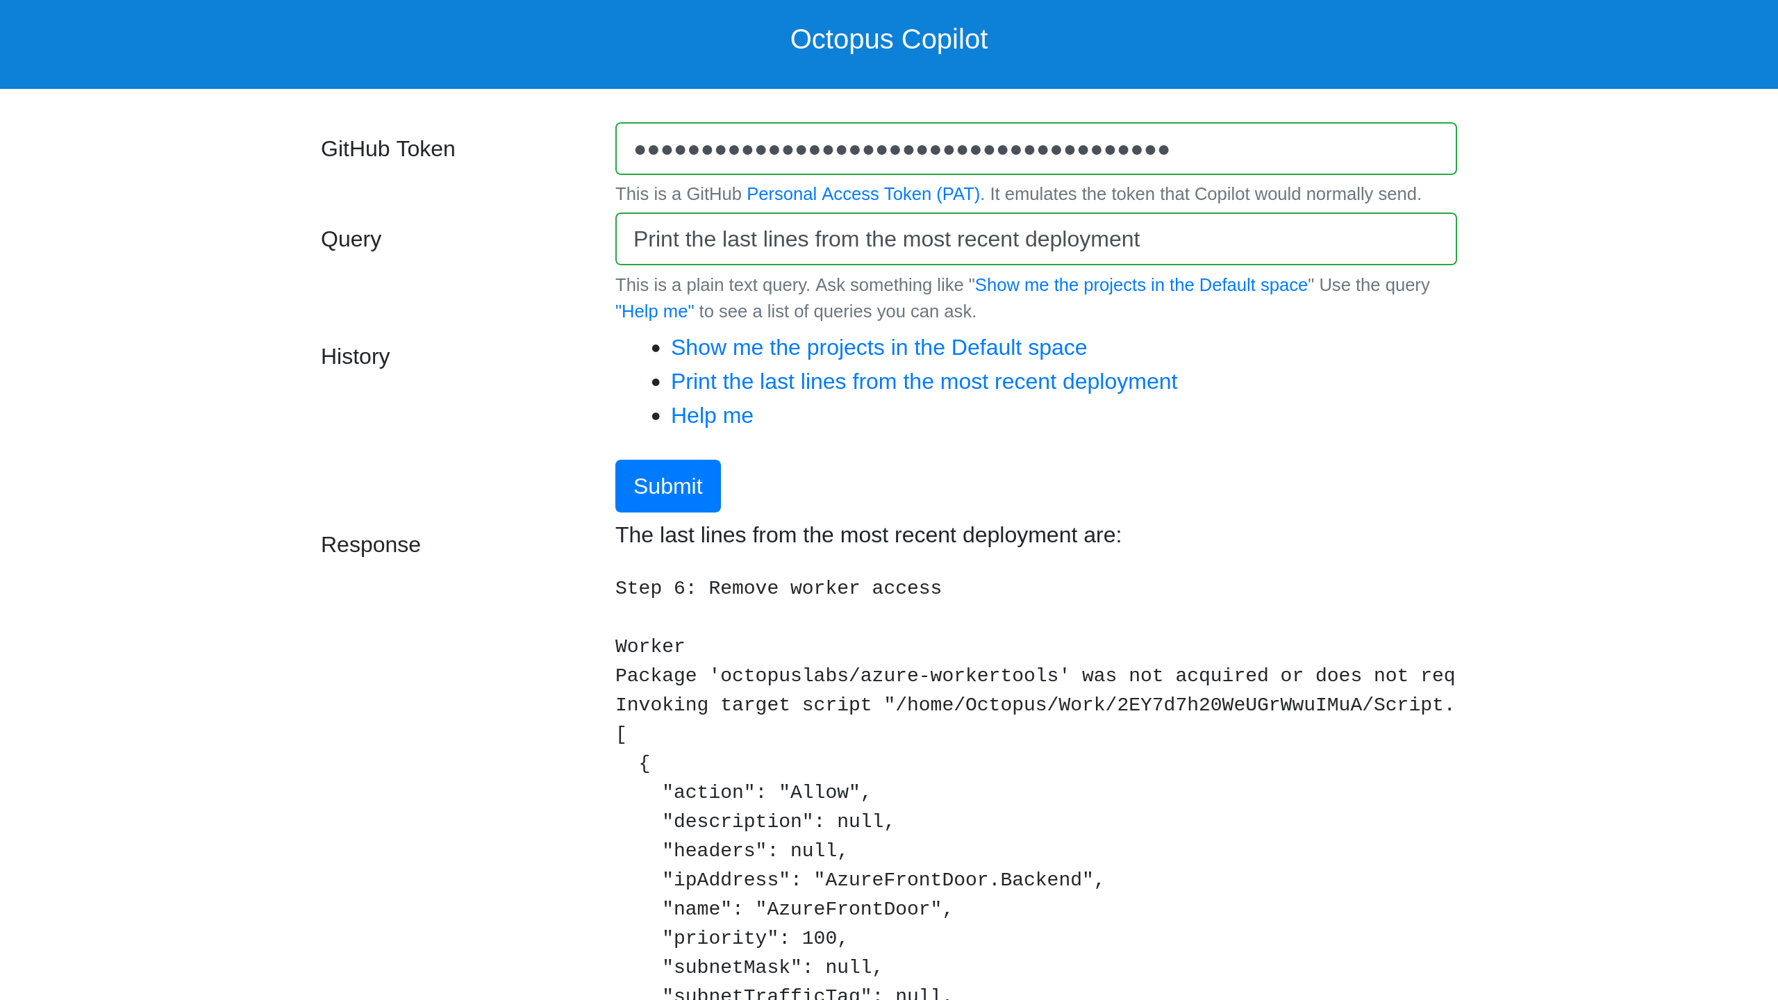The height and width of the screenshot is (1000, 1778).
Task: Click the GitHub Token password field
Action: click(x=1036, y=149)
